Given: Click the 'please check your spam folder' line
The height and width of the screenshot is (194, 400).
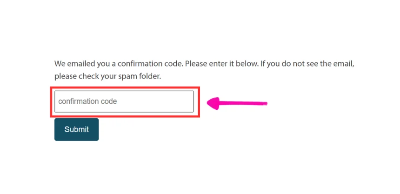Looking at the screenshot, I should coord(107,76).
